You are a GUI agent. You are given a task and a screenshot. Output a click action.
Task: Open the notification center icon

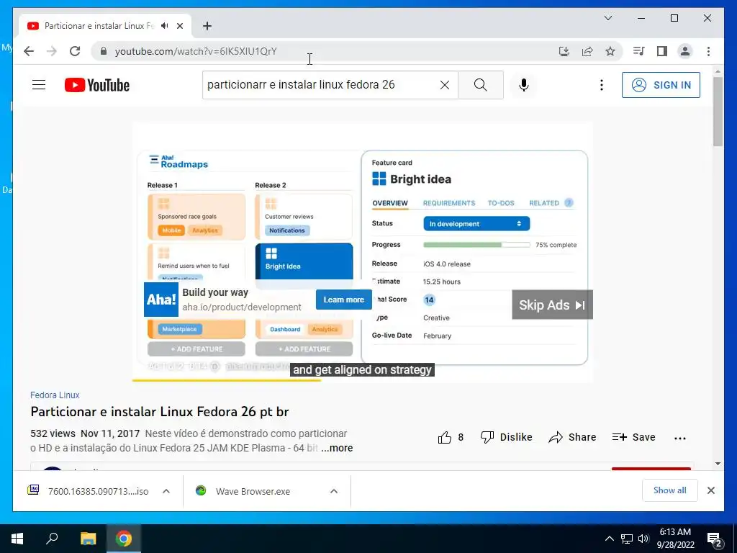click(715, 539)
